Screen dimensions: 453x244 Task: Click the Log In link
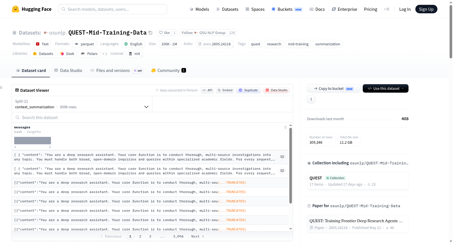[x=405, y=9]
